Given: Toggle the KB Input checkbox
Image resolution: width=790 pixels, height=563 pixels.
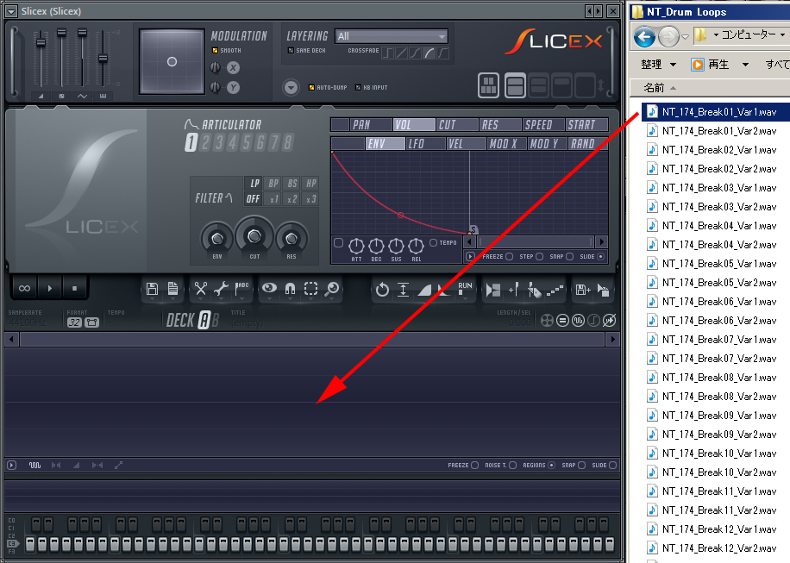Looking at the screenshot, I should 358,88.
